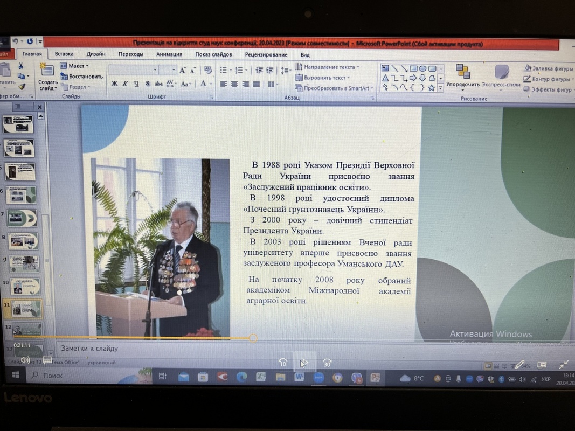
Task: Open the font color A picker
Action: [x=203, y=84]
